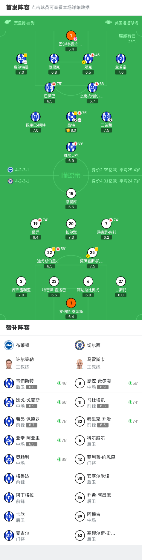The height and width of the screenshot is (560, 142).
Task: Open substitute 韦伯斯特's row
Action: tap(36, 384)
